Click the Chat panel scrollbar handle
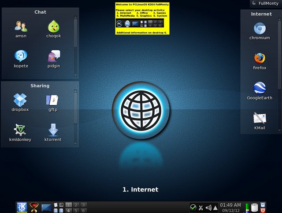This screenshot has width=282, height=213. 75,33
